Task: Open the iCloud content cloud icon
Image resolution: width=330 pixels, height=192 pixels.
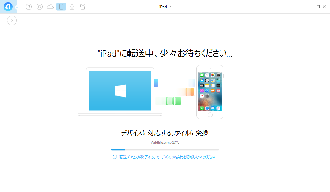Action: coord(50,7)
